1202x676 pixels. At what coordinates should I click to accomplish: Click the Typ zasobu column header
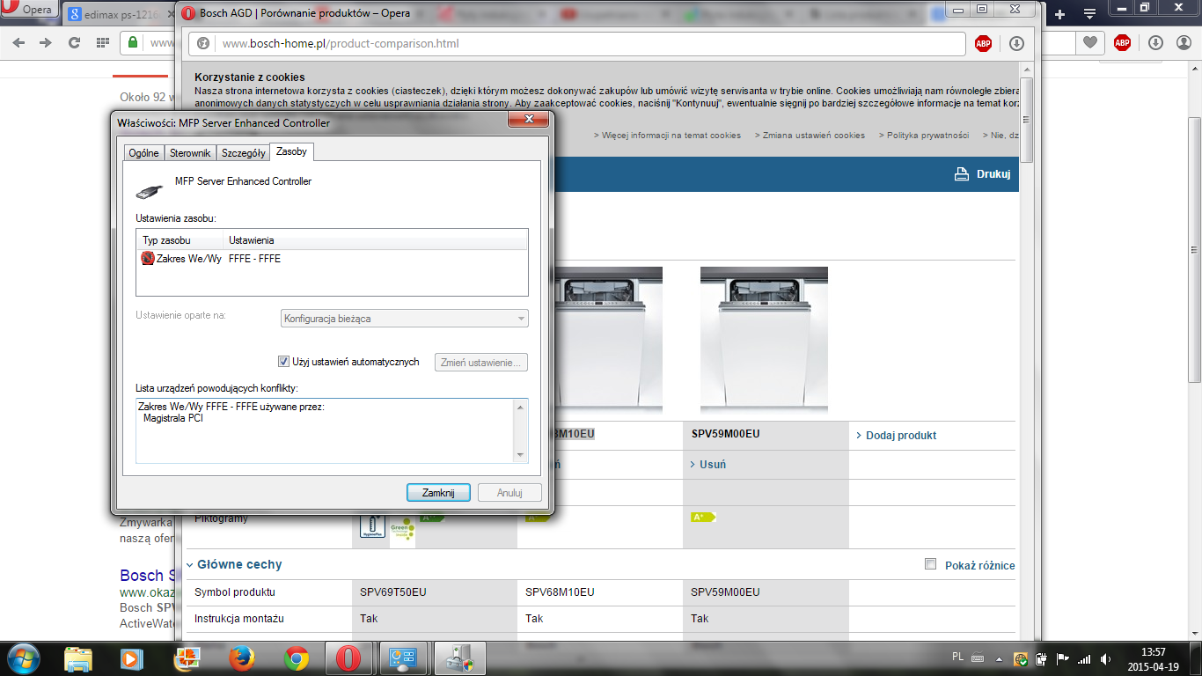[180, 240]
